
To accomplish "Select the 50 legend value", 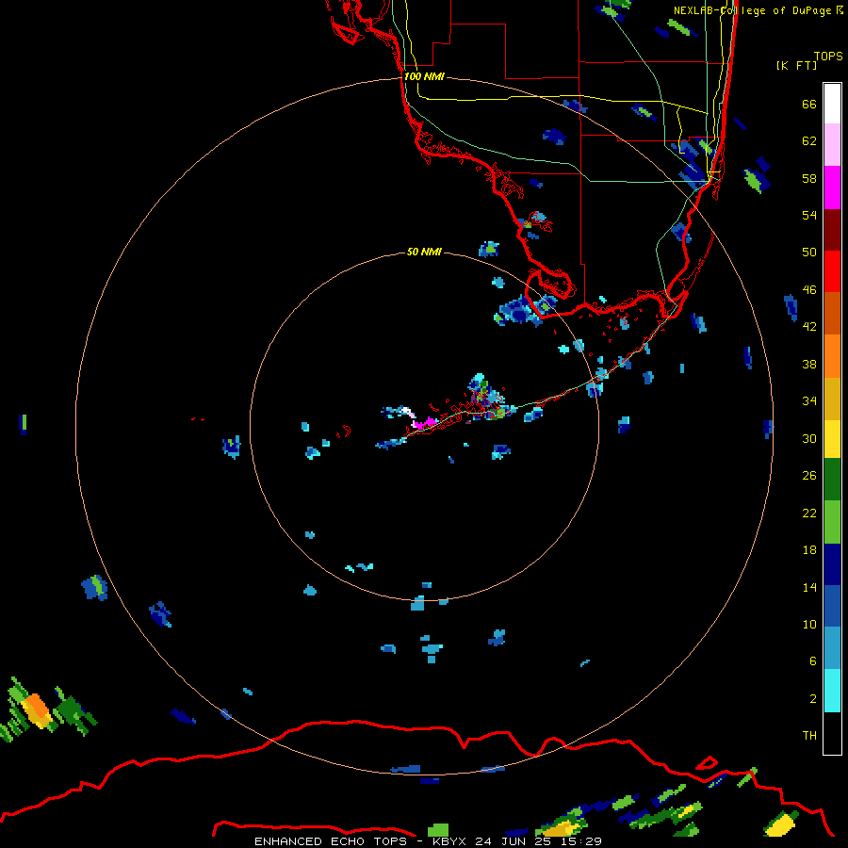I will [809, 253].
